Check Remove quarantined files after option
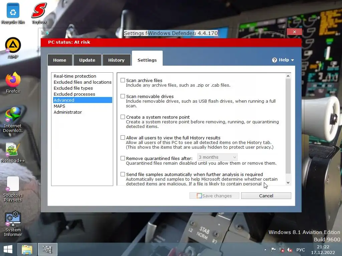This screenshot has width=342, height=256. (x=123, y=158)
